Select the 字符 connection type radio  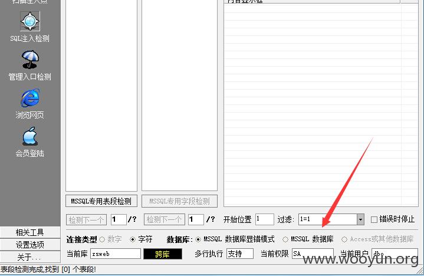(x=133, y=239)
